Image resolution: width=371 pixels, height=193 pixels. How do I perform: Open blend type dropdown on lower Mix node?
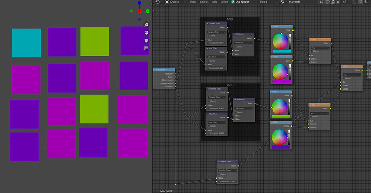pyautogui.click(x=319, y=113)
